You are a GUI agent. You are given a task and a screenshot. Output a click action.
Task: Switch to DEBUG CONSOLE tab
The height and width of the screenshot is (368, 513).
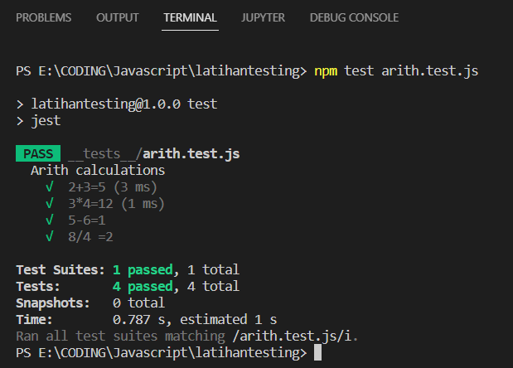(x=354, y=17)
